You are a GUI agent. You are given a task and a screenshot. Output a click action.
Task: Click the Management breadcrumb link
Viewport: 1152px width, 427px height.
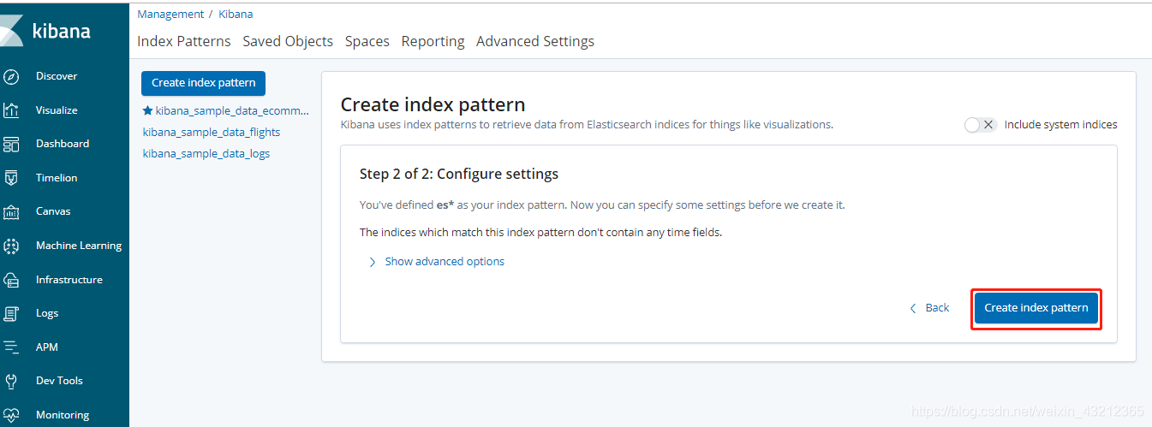170,15
